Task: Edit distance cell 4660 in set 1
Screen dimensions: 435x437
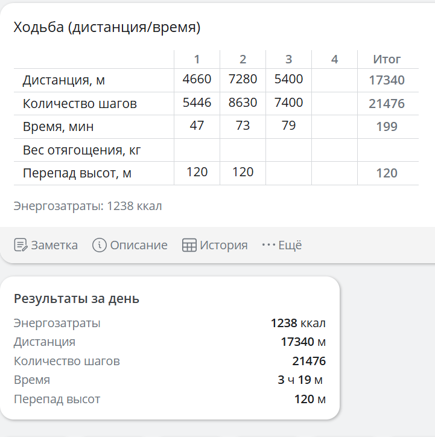Action: coord(197,79)
